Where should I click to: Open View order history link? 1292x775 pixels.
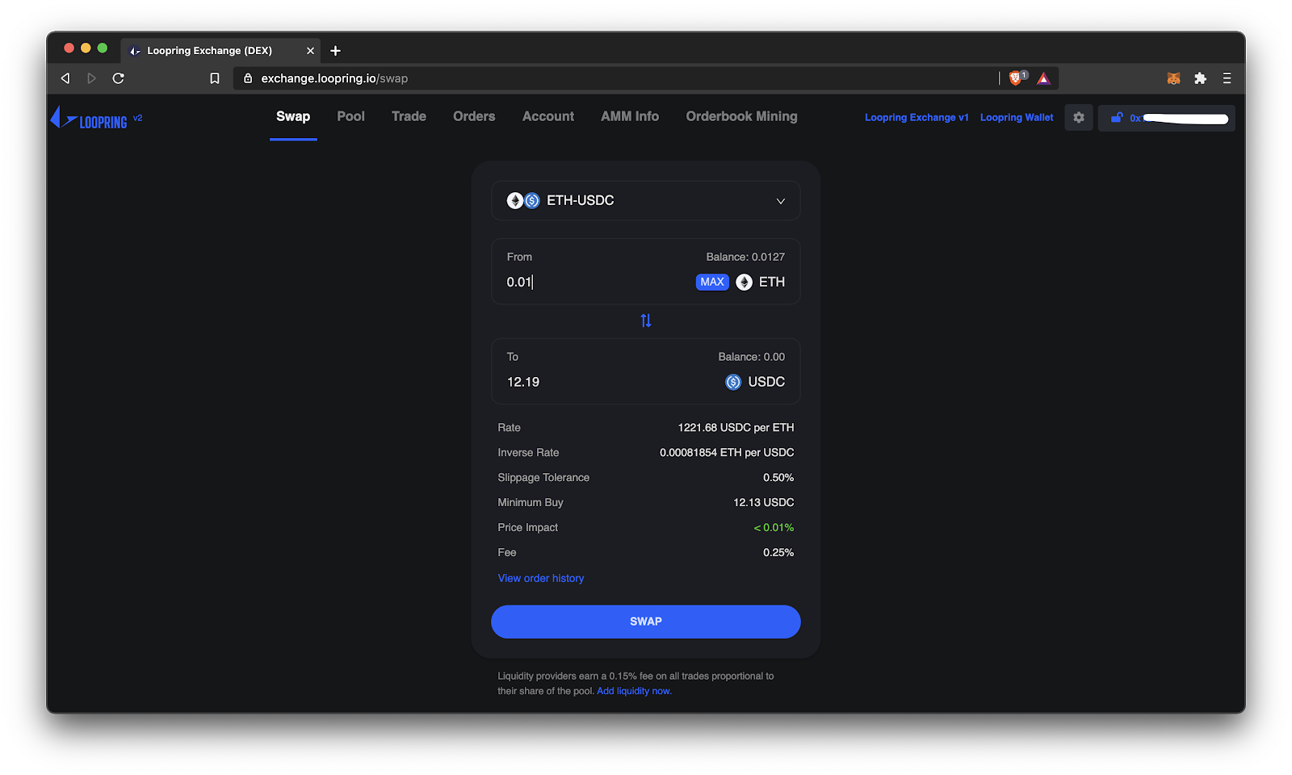pyautogui.click(x=541, y=578)
